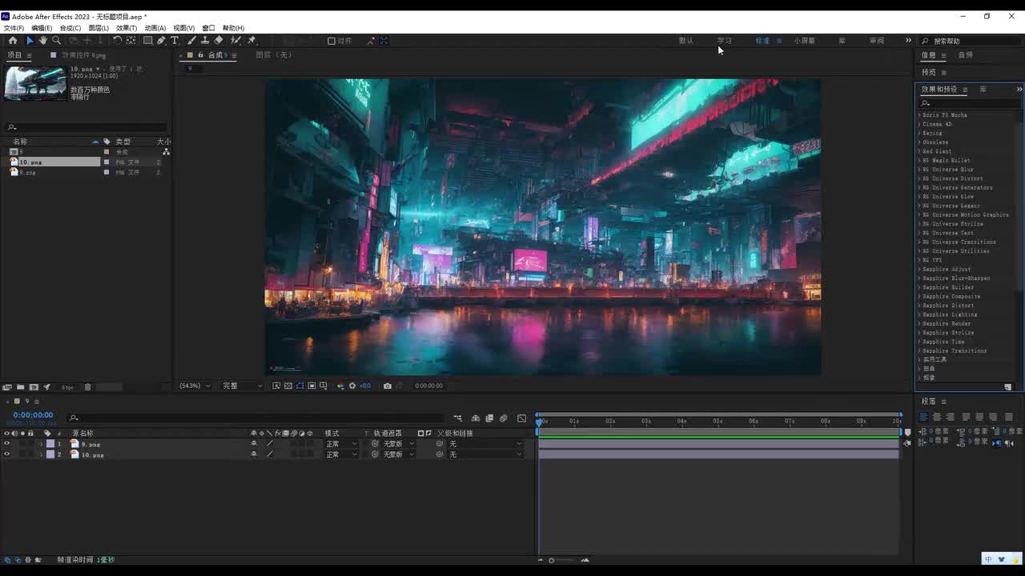The image size is (1025, 576).
Task: Switch to the 音频 panel tab
Action: 966,55
